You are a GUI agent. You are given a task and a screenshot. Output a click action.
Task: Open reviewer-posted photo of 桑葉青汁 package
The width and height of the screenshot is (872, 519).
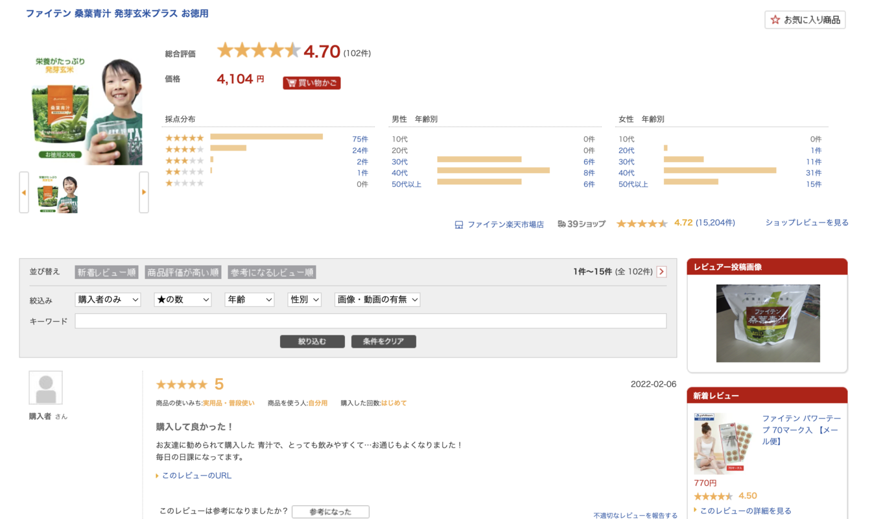point(768,323)
